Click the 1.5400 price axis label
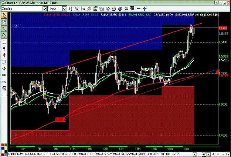Image resolution: width=231 pixels, height=157 pixels. tap(223, 42)
